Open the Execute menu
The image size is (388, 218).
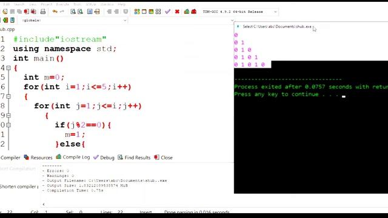click(x=62, y=4)
